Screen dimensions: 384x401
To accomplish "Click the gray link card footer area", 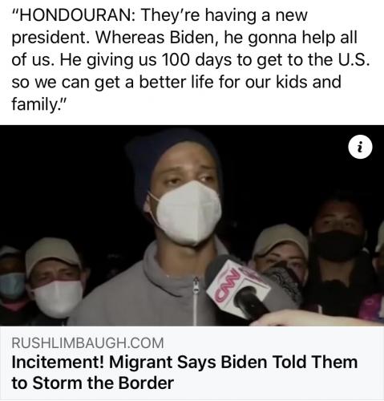I will click(192, 363).
